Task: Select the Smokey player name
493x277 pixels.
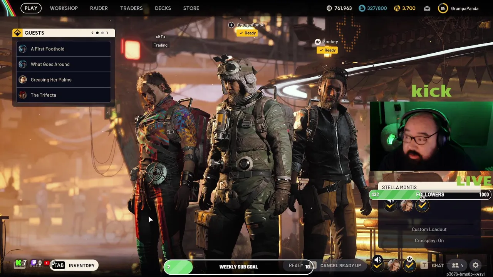Action: (330, 42)
